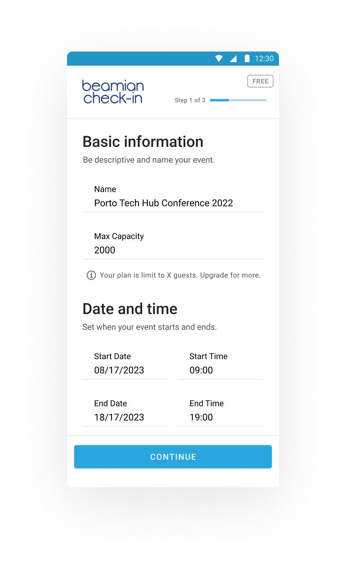Open the End Time picker
346x570 pixels.
point(220,417)
